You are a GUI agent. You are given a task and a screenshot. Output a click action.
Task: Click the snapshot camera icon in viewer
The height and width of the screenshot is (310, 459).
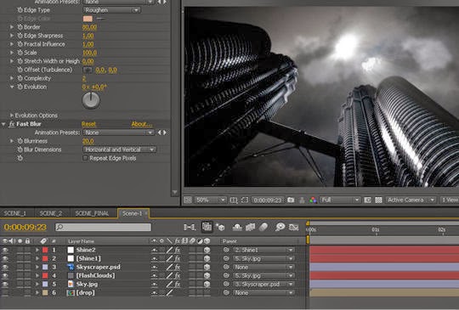click(291, 200)
